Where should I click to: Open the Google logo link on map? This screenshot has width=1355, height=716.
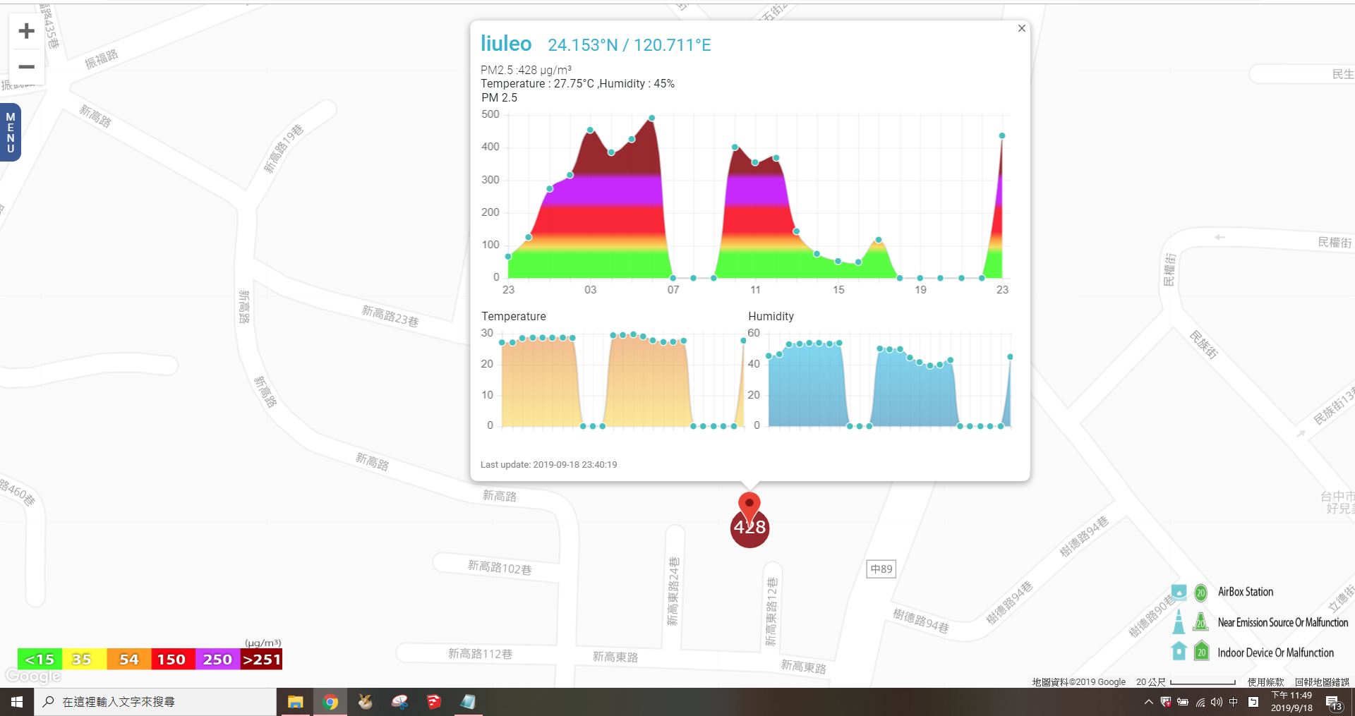32,676
